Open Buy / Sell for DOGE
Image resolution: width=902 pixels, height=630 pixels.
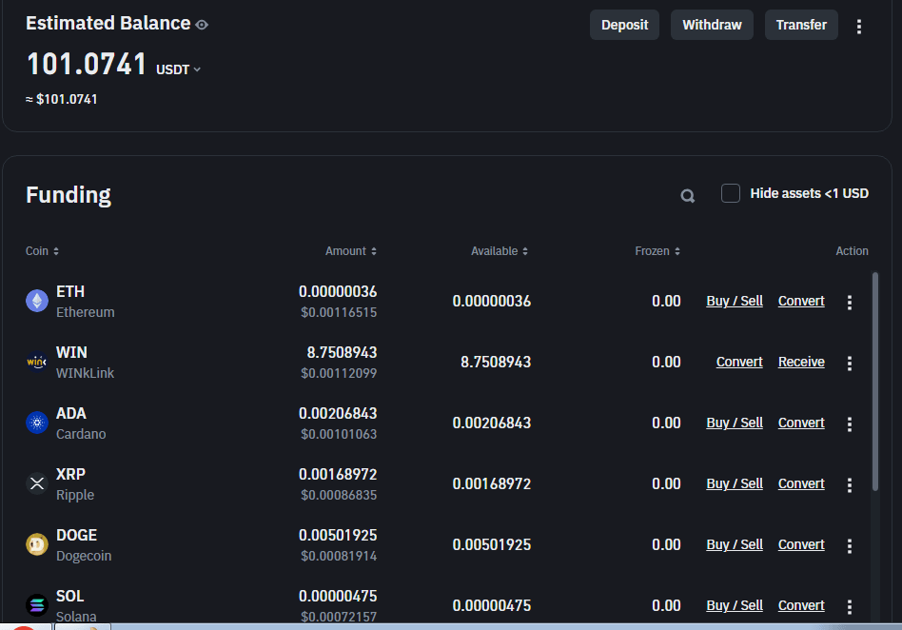pyautogui.click(x=735, y=545)
